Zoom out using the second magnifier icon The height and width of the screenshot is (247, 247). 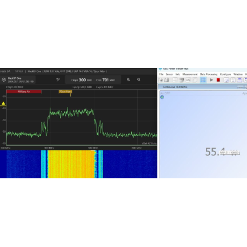click(x=139, y=79)
